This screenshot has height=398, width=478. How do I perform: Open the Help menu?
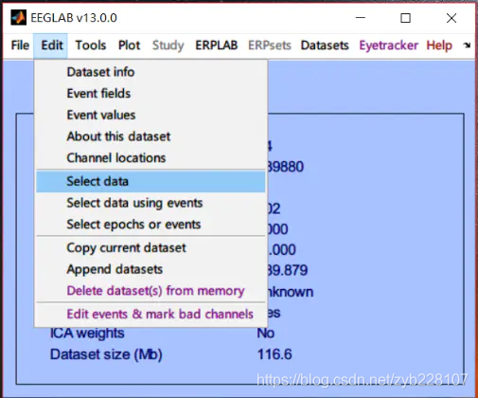pos(439,45)
